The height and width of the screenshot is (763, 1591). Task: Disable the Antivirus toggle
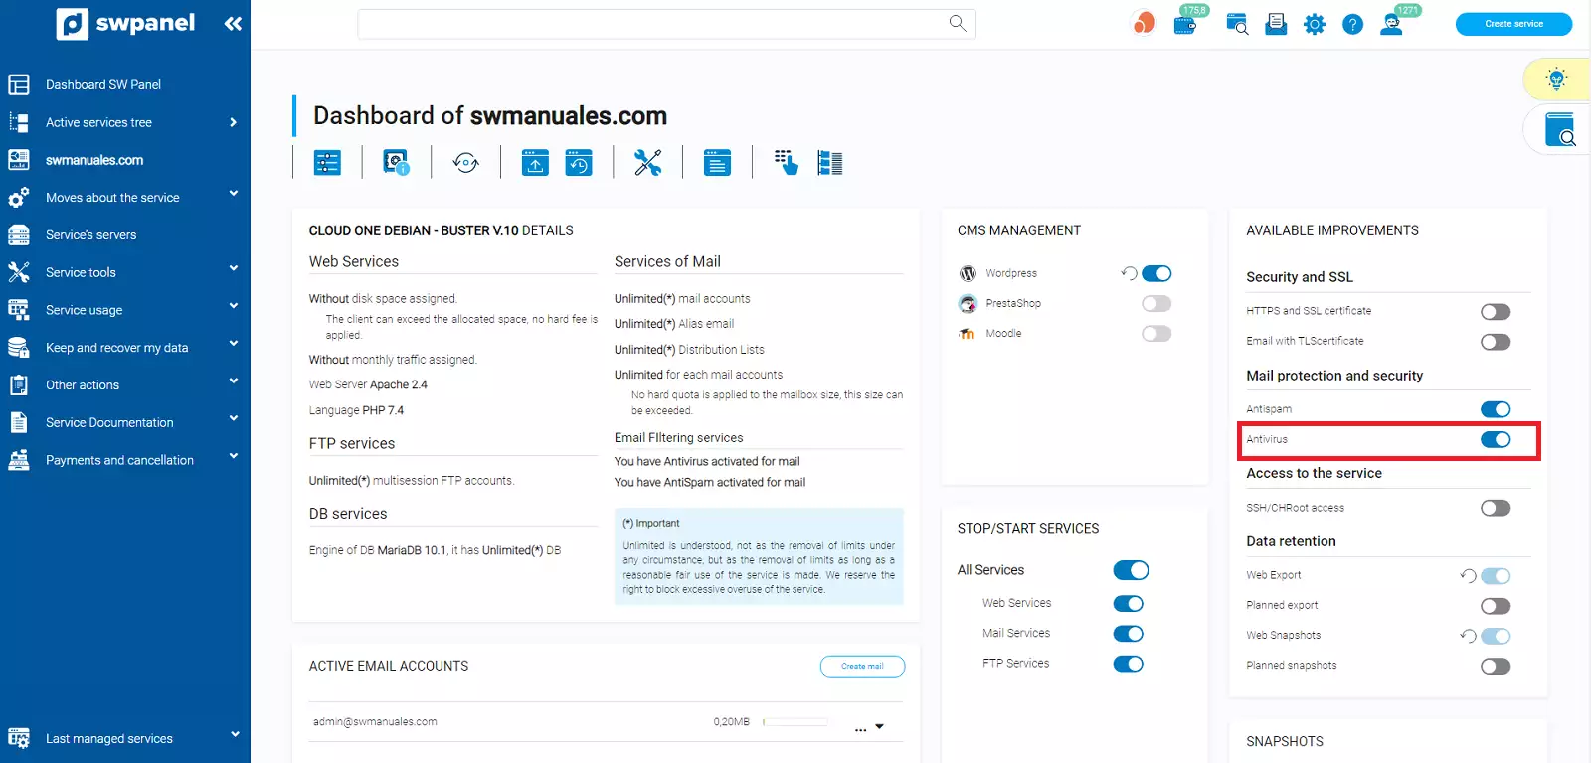pyautogui.click(x=1495, y=439)
